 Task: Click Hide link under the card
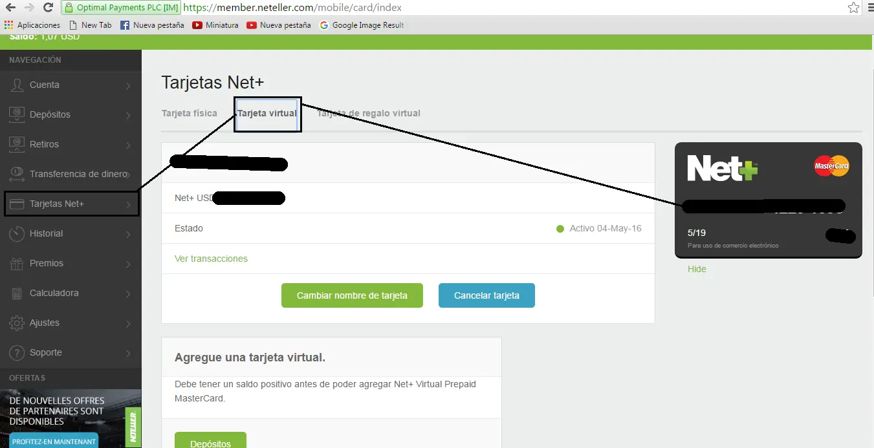pos(697,269)
